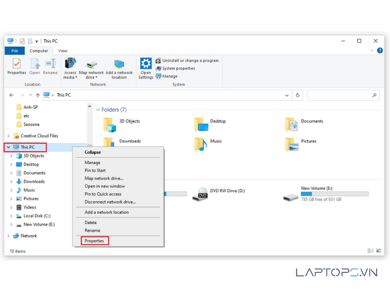Image resolution: width=390 pixels, height=292 pixels.
Task: Collapse the This PC tree node
Action: click(x=8, y=147)
